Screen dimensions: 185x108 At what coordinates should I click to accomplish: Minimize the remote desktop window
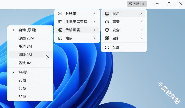click(157, 4)
